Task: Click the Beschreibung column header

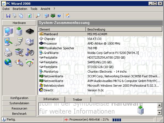Action: click(124, 29)
